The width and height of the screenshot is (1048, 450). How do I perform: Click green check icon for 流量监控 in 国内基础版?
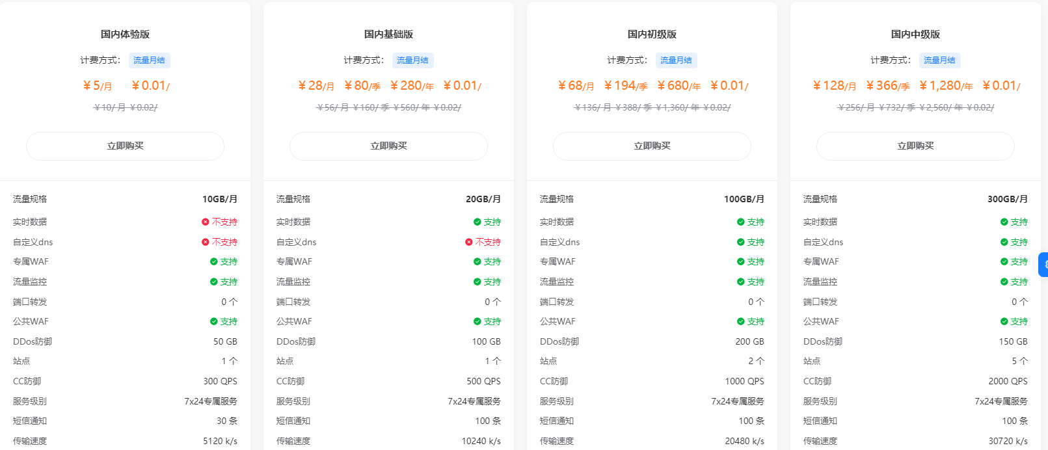[477, 282]
